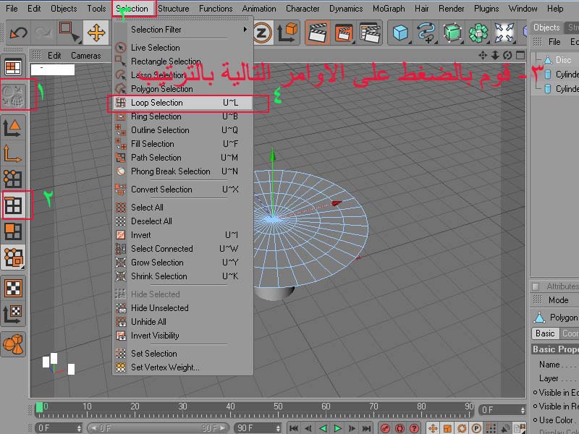Click the viewport layout icon in left palette
Image resolution: width=579 pixels, height=434 pixels.
click(13, 67)
